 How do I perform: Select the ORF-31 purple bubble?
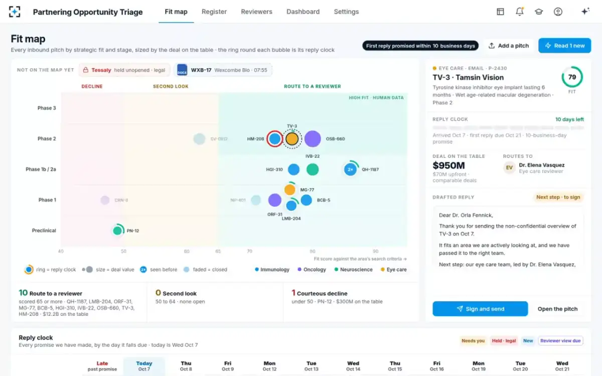(x=274, y=200)
